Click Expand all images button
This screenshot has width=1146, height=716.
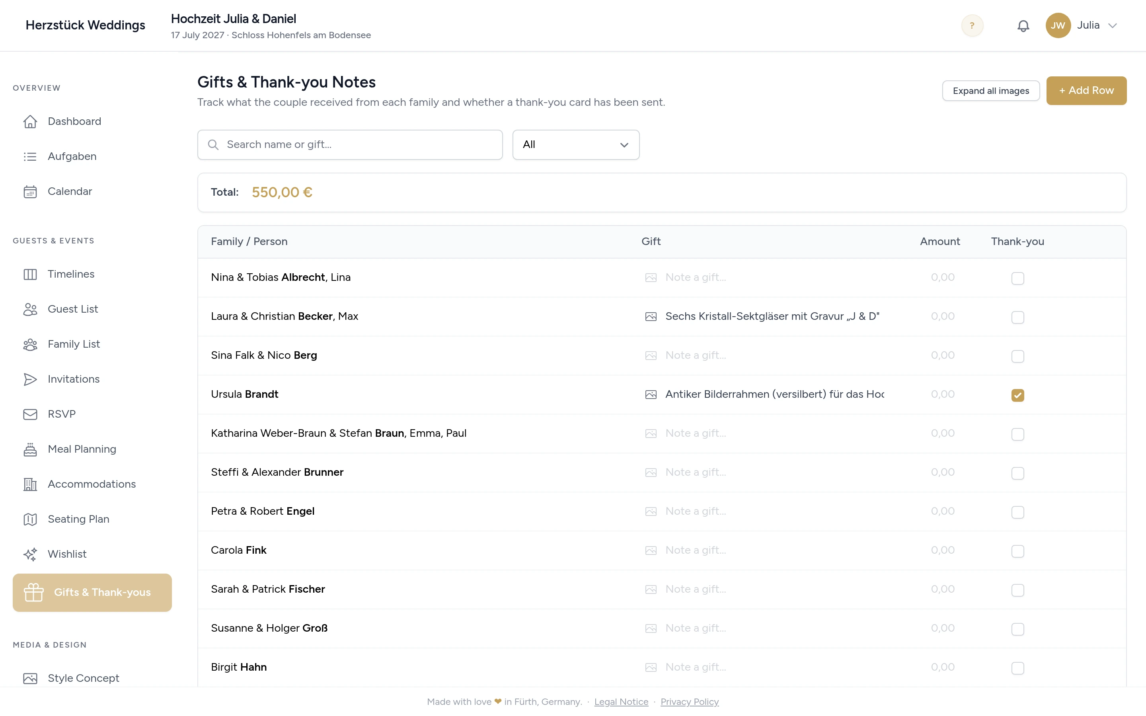coord(991,90)
